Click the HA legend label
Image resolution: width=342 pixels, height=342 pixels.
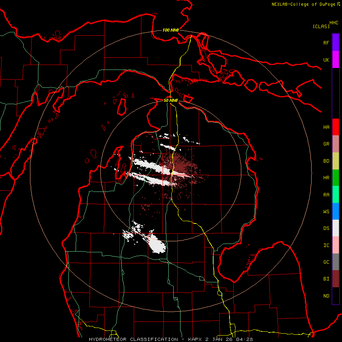[x=326, y=127]
